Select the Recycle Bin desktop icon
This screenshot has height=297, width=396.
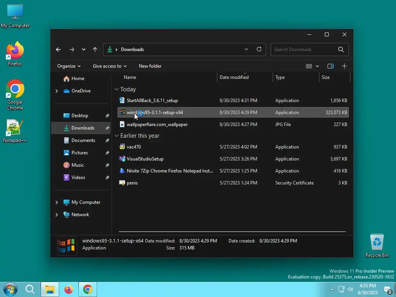(377, 246)
